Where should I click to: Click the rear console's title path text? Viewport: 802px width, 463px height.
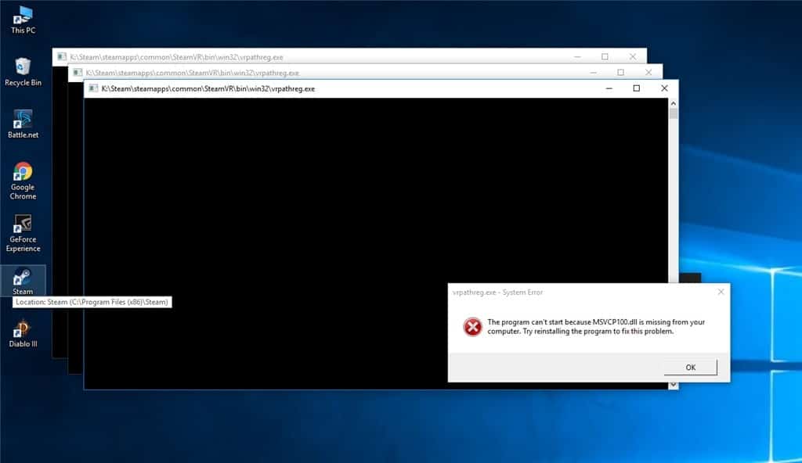coord(176,57)
